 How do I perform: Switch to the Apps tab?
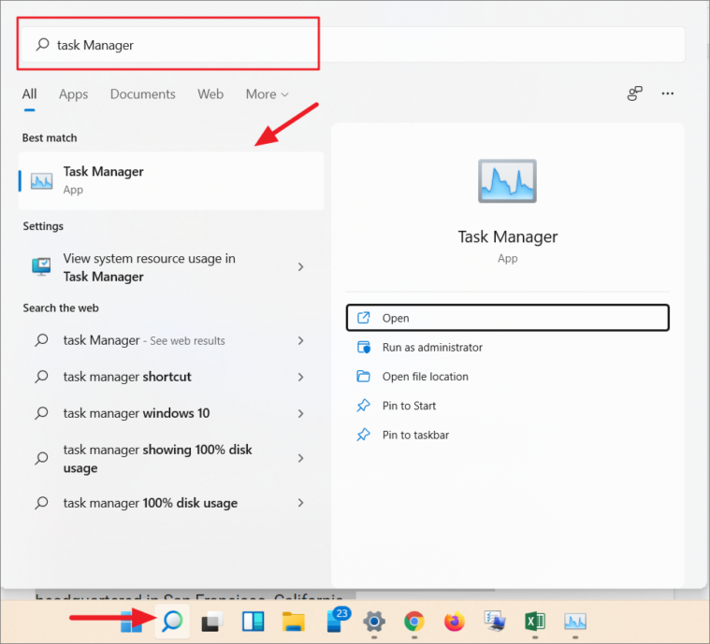[x=73, y=94]
